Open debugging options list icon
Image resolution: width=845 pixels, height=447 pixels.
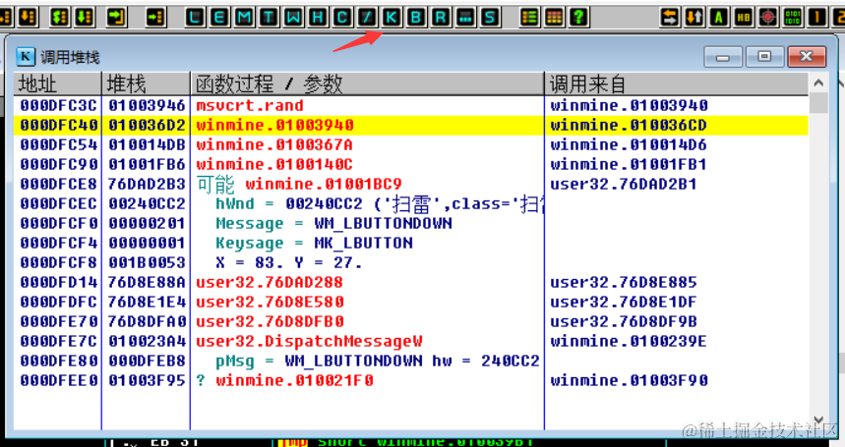[530, 18]
